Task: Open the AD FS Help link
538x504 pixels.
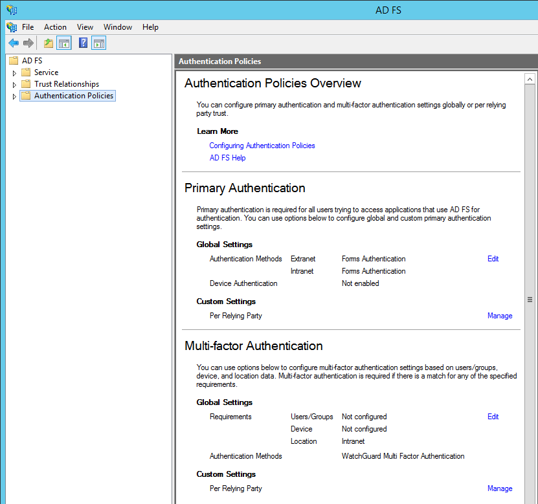Action: (x=227, y=158)
